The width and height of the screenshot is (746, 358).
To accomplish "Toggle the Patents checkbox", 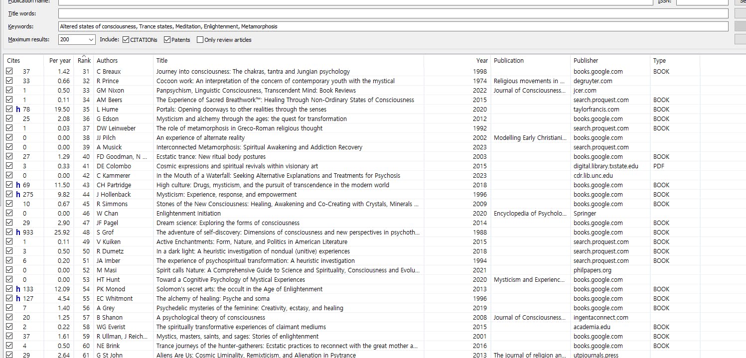I will coord(167,40).
